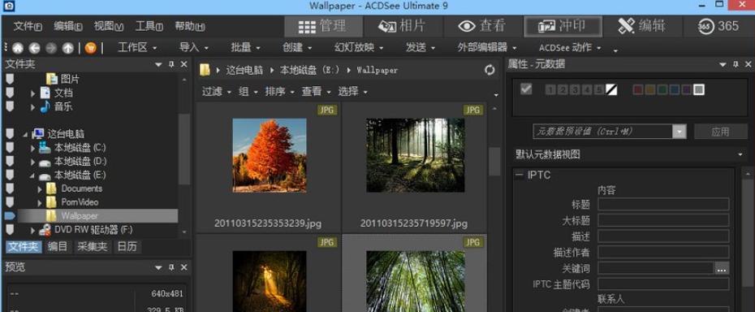
Task: Toggle Easy-Select marker for 图片 folder
Action: tap(10, 79)
